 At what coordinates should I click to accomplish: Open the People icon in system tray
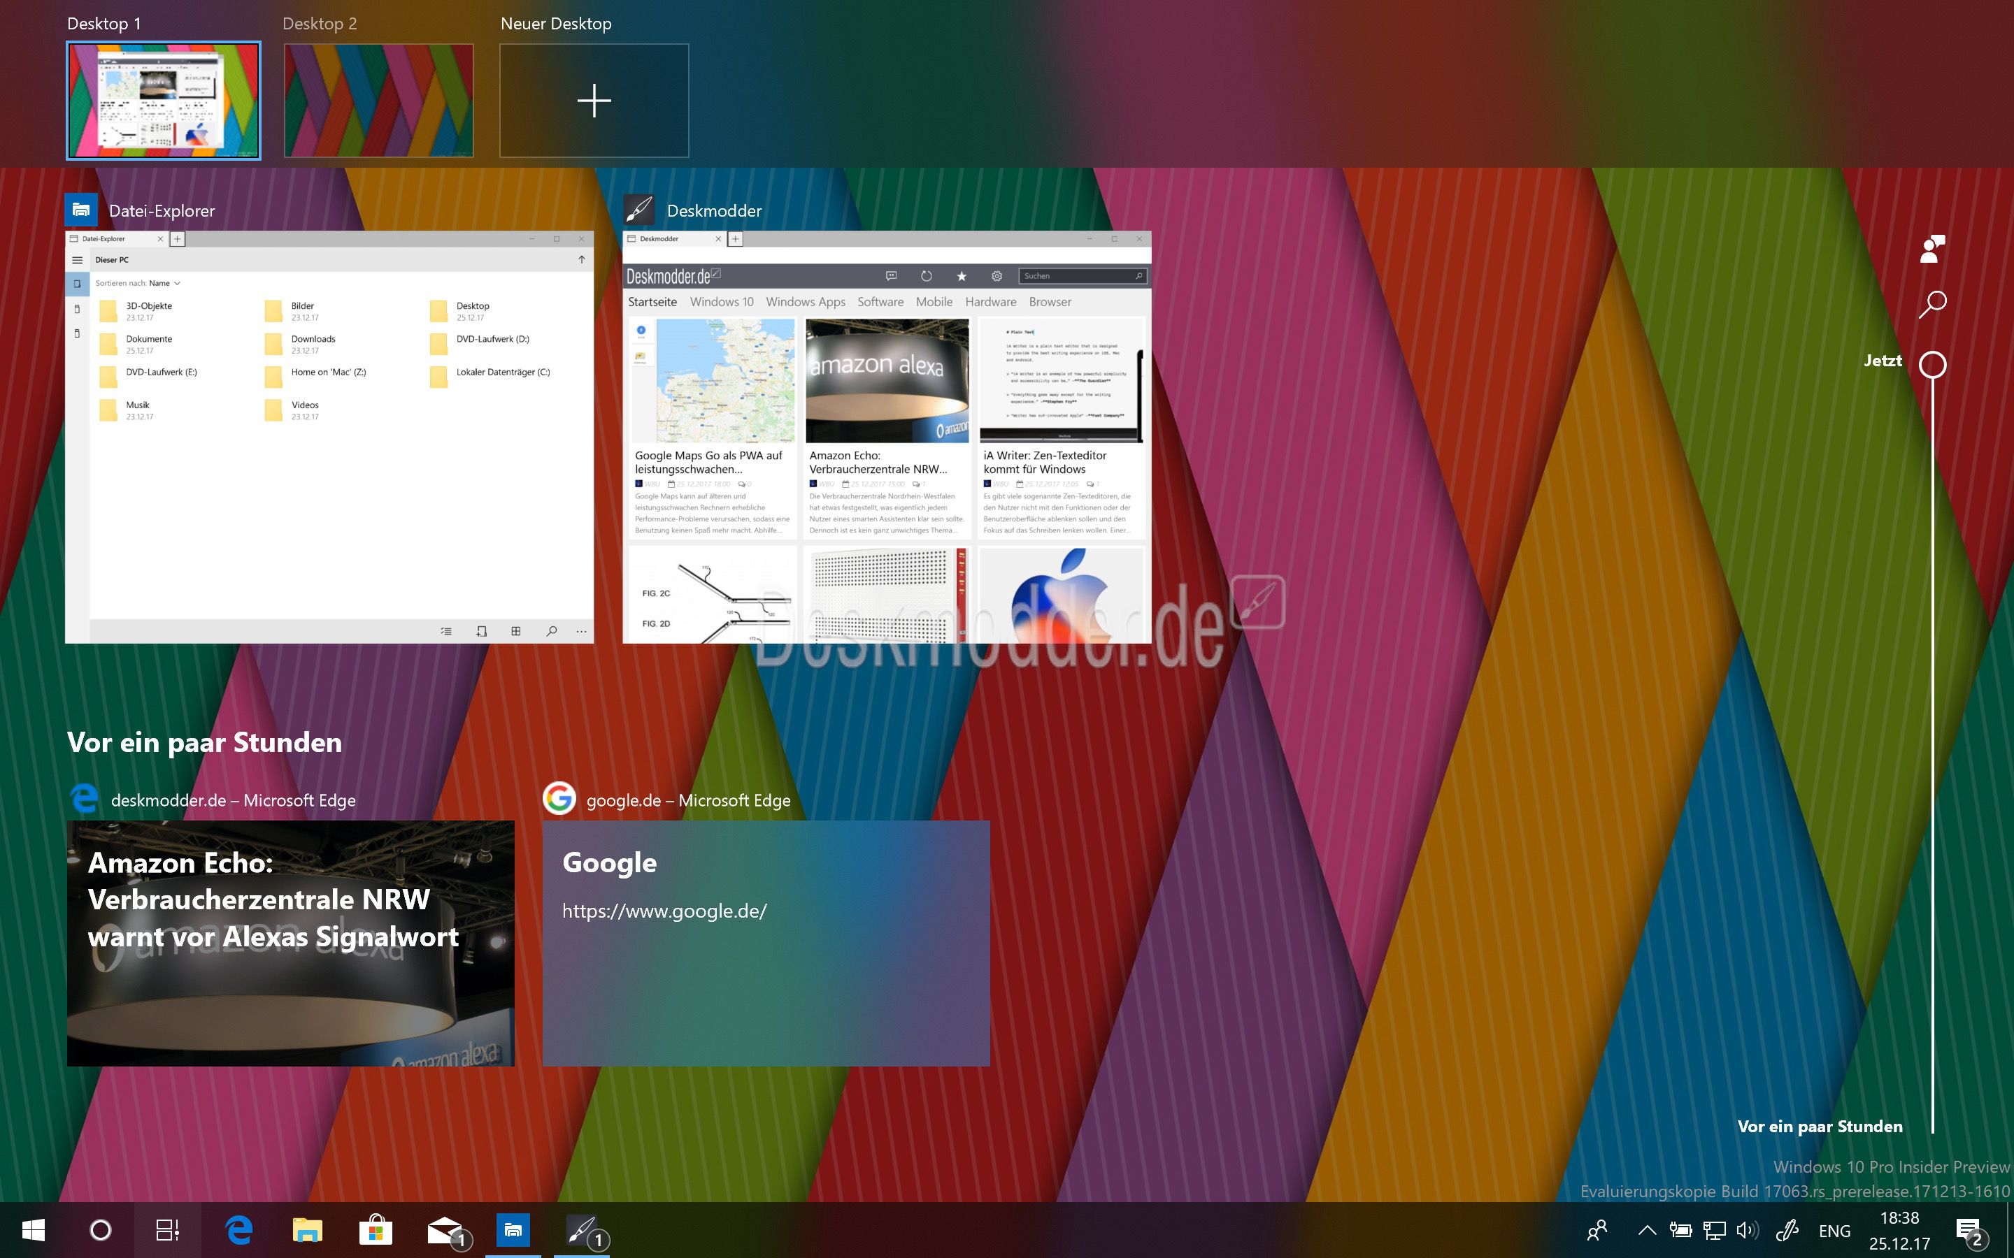(x=1597, y=1231)
